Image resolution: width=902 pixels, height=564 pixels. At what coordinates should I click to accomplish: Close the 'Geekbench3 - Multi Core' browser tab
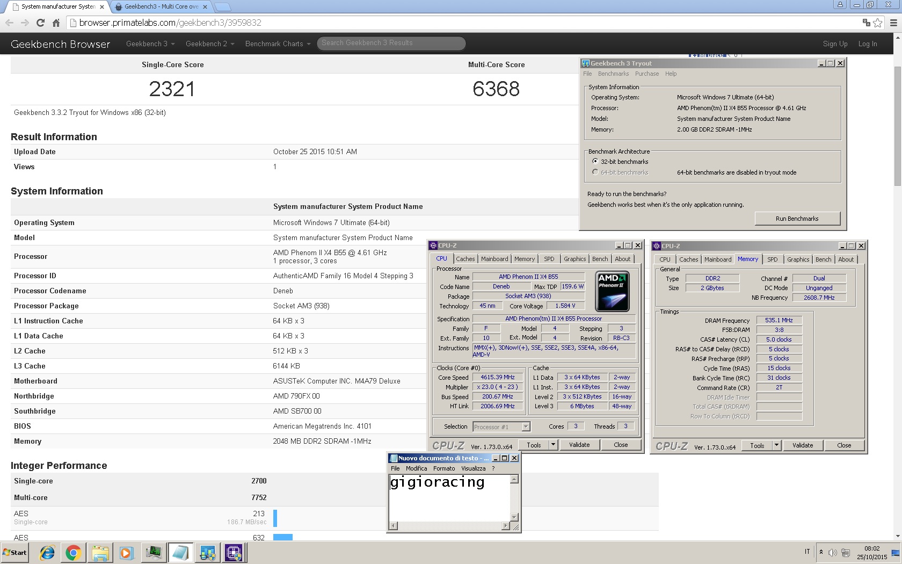205,7
